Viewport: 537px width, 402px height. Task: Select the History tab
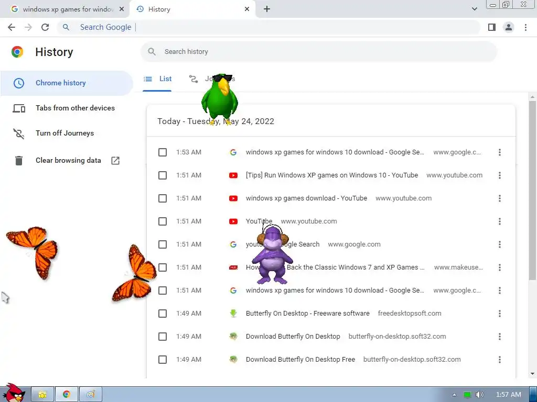[x=192, y=9]
